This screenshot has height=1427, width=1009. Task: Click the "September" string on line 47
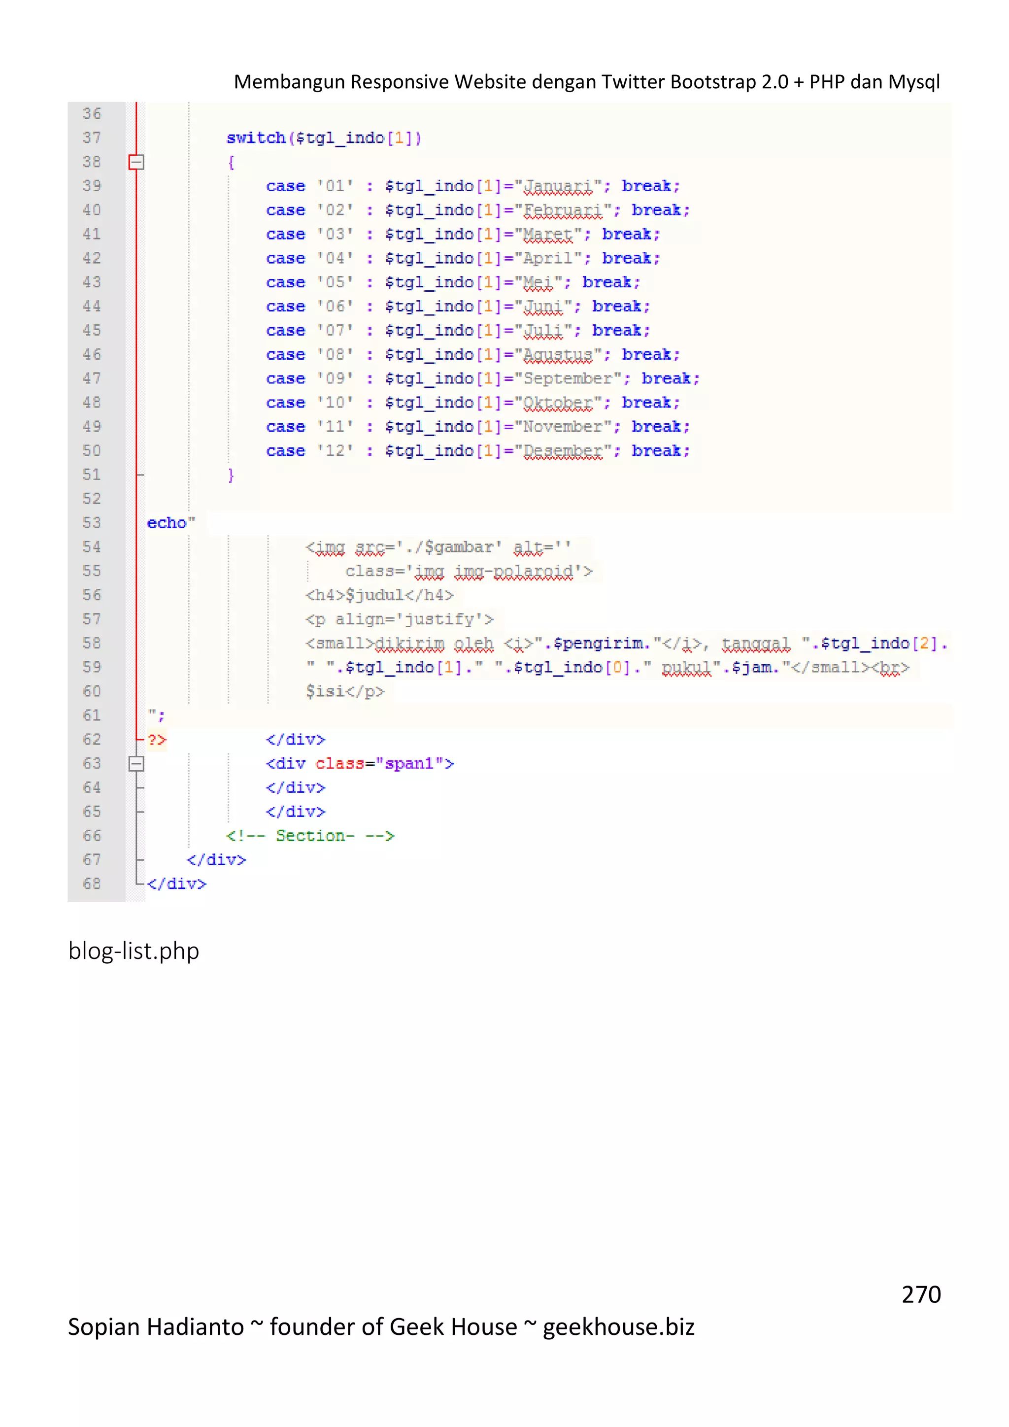coord(568,378)
